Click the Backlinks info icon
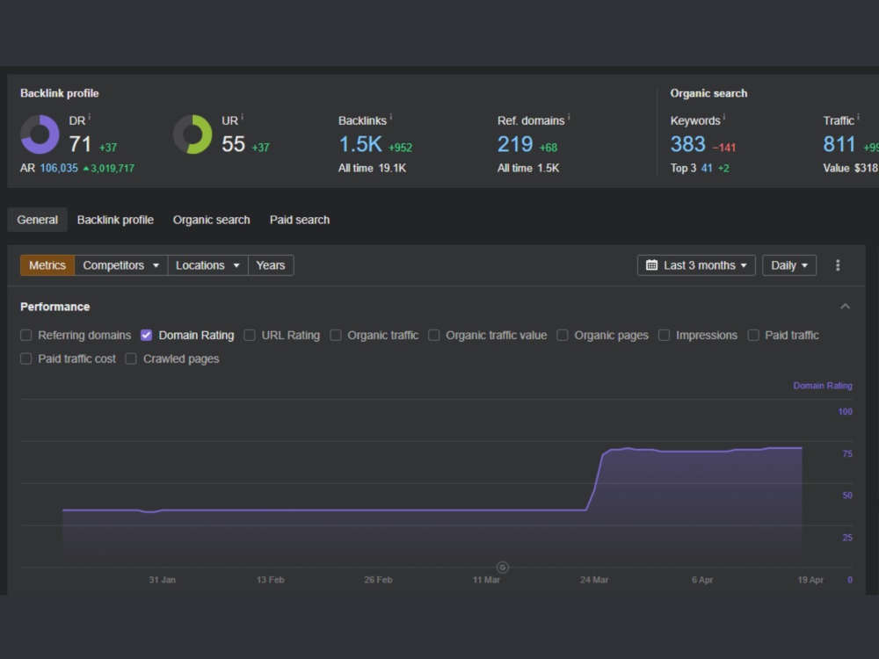The height and width of the screenshot is (659, 879). (391, 117)
